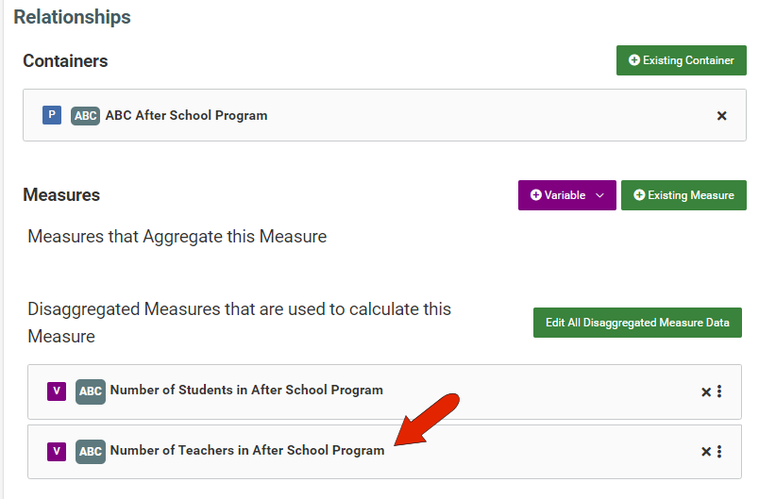Click the ABC badge beside Number of Teachers
This screenshot has height=499, width=759.
click(91, 452)
